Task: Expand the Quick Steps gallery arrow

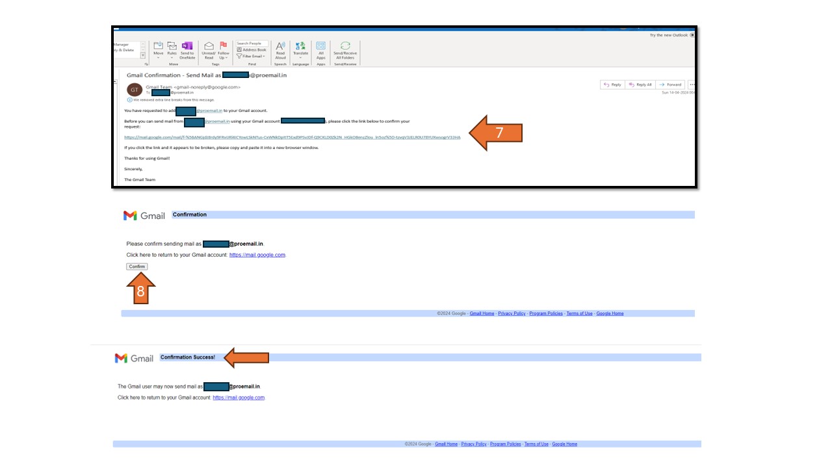Action: click(x=143, y=55)
